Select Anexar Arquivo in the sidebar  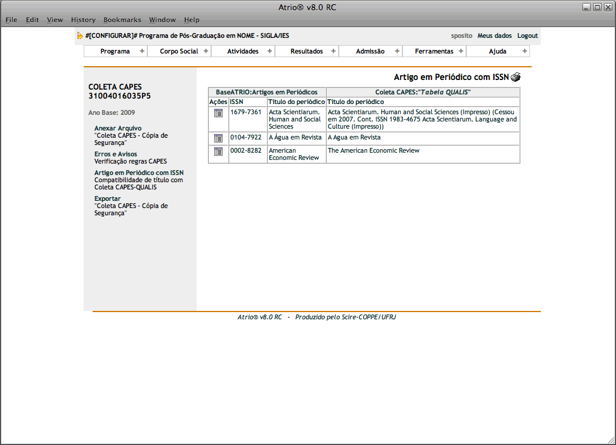coord(118,128)
